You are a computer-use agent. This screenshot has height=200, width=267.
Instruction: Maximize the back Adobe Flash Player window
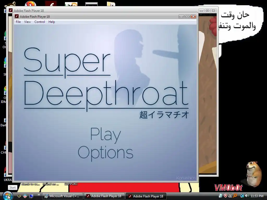(x=207, y=10)
